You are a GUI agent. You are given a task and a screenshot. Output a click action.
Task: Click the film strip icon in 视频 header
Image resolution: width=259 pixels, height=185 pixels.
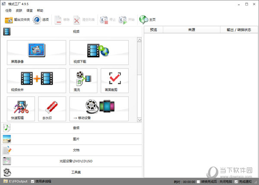coord(7,31)
